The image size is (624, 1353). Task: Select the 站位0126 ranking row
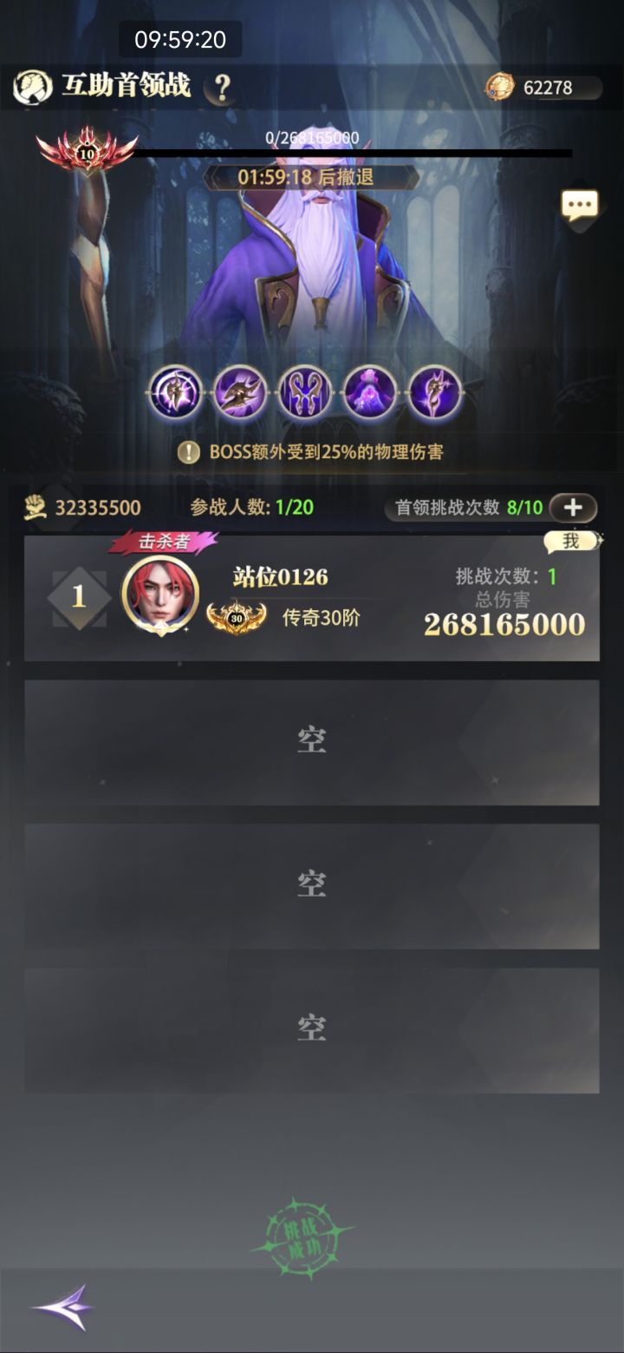click(312, 599)
